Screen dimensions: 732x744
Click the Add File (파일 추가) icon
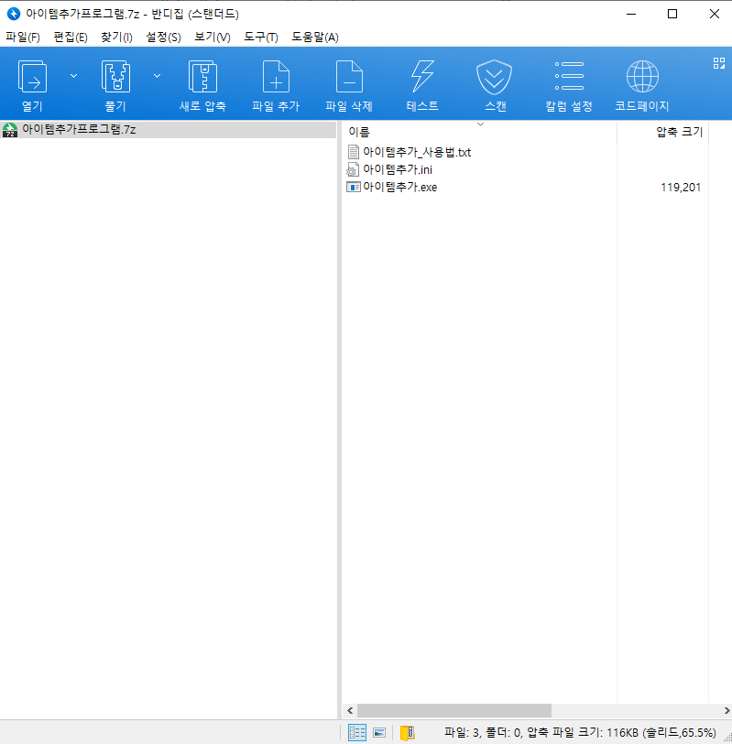276,76
